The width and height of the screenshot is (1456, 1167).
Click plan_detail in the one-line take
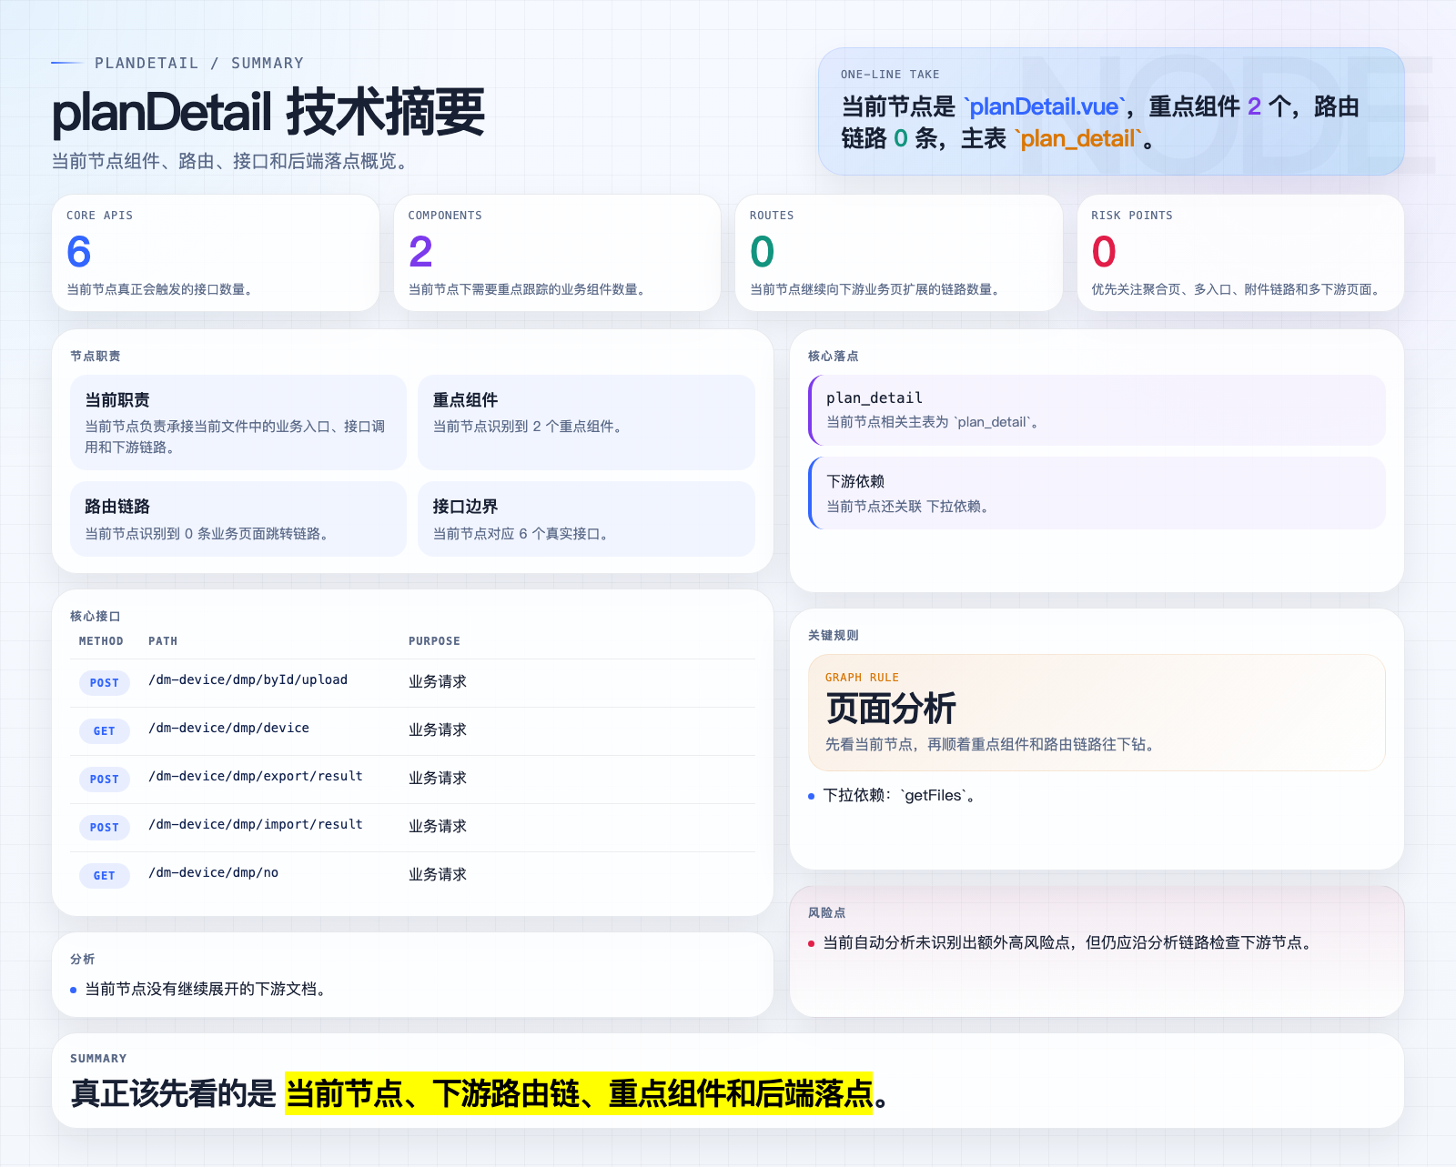(x=1077, y=138)
